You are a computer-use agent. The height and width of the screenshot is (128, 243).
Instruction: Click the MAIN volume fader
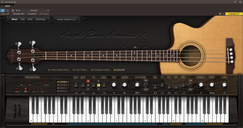point(104,85)
